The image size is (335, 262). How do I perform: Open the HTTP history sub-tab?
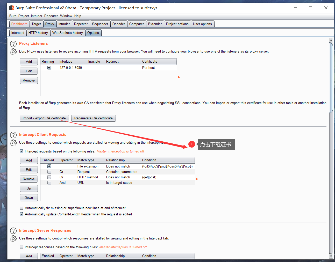[38, 33]
